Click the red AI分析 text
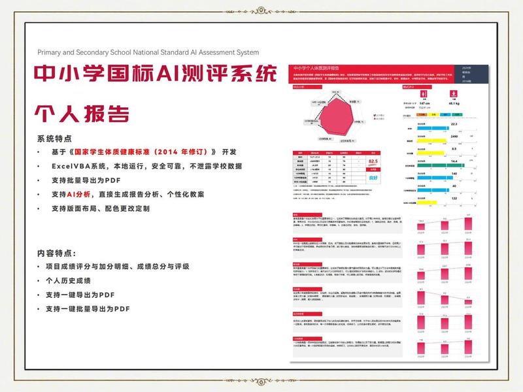 pos(78,194)
